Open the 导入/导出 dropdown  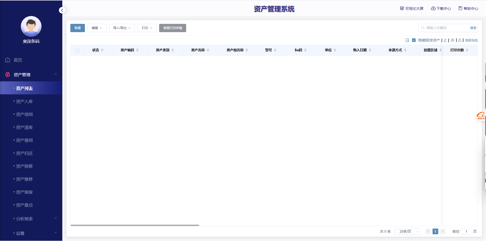[x=122, y=28]
